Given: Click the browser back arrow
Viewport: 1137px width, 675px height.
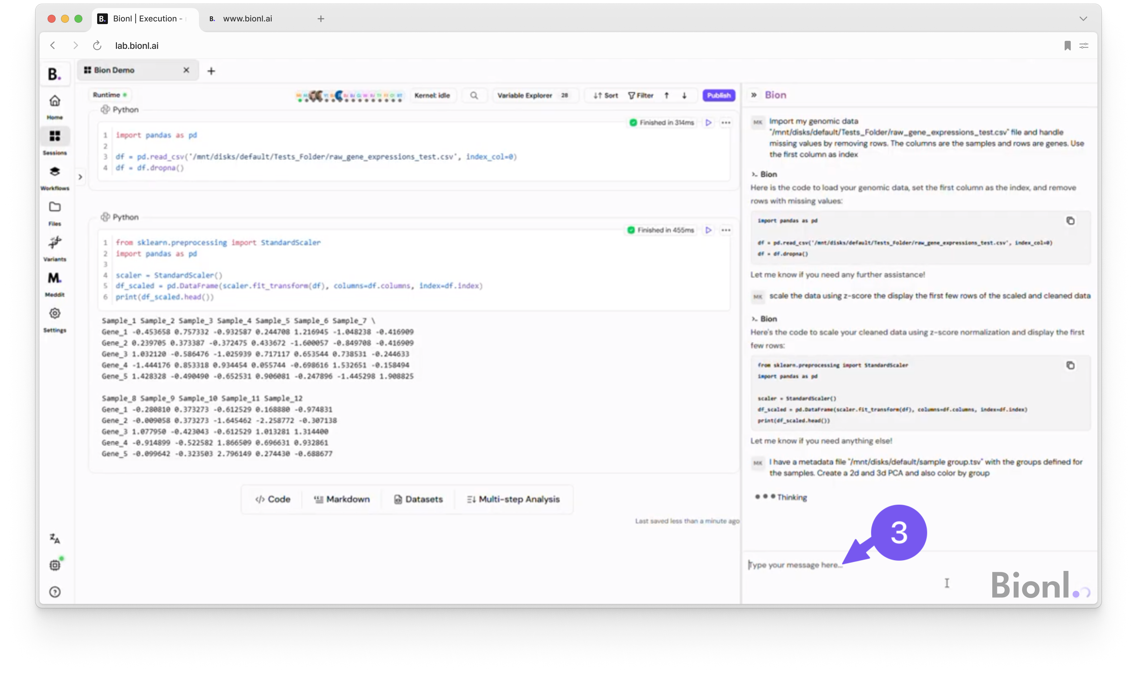Looking at the screenshot, I should click(53, 46).
